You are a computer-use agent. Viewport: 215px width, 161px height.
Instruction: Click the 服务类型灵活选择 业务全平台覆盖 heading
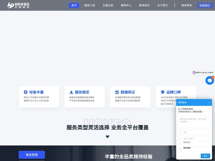[107, 127]
